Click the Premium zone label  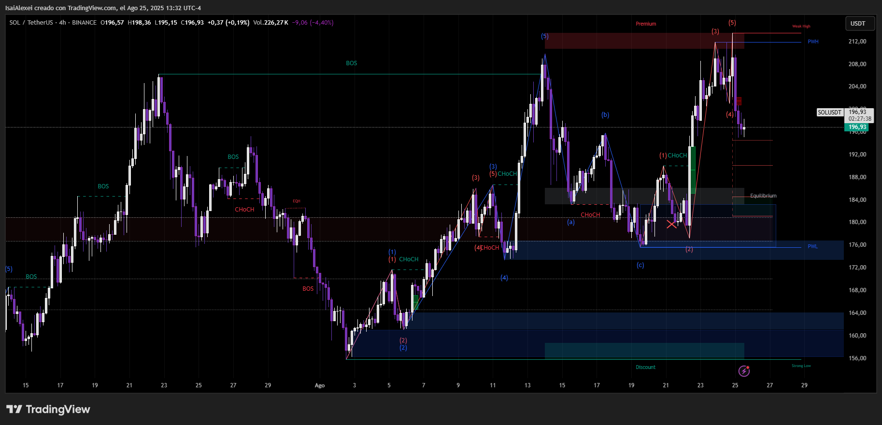[646, 24]
